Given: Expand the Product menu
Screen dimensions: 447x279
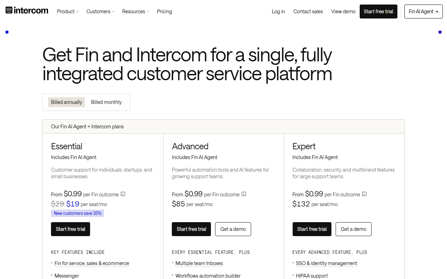Looking at the screenshot, I should click(x=68, y=12).
